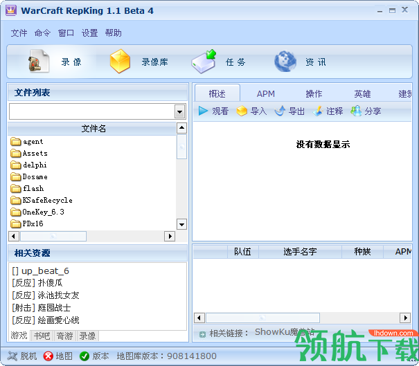Click the file list vertical scroll thumb
Screen dimensions: 419x366
point(181,147)
